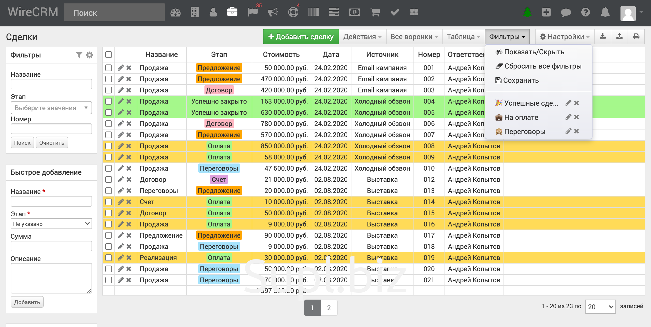Click into the Поиск search field
The image size is (651, 327).
(x=114, y=13)
